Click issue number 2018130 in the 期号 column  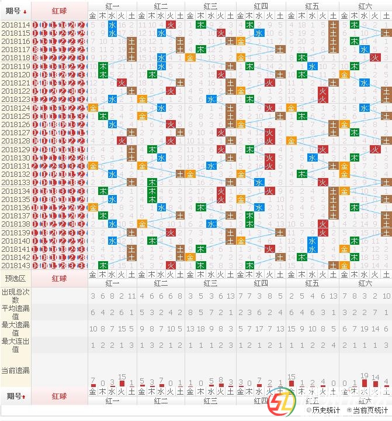tap(15, 158)
